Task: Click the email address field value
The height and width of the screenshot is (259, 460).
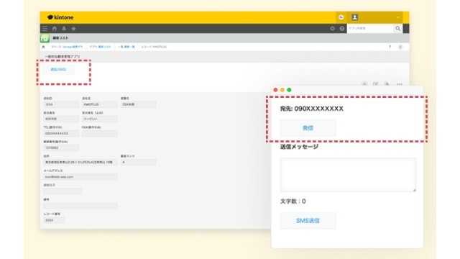Action: pyautogui.click(x=80, y=177)
